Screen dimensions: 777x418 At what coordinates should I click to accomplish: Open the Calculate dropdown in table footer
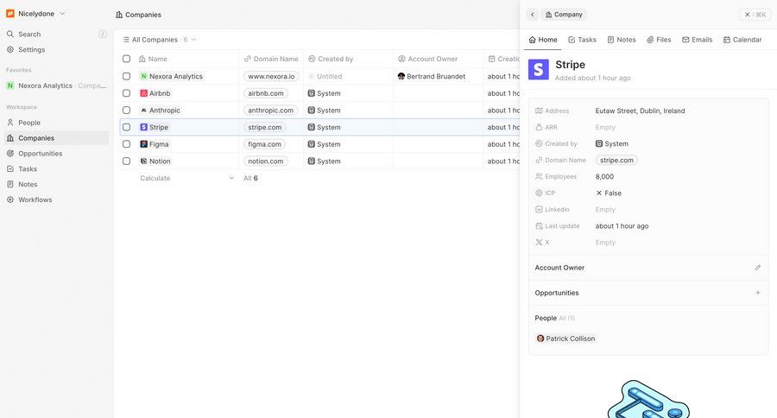point(186,178)
